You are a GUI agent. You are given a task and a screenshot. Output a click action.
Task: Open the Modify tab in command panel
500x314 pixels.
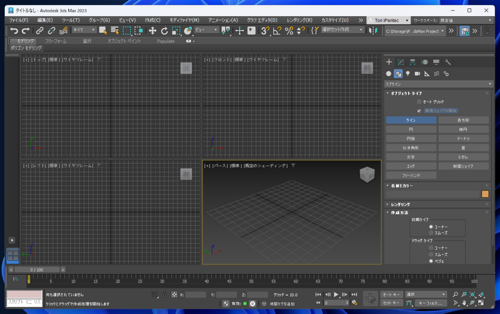click(x=401, y=62)
